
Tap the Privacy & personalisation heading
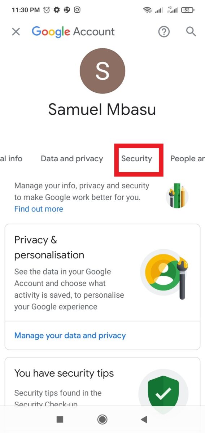[49, 248]
